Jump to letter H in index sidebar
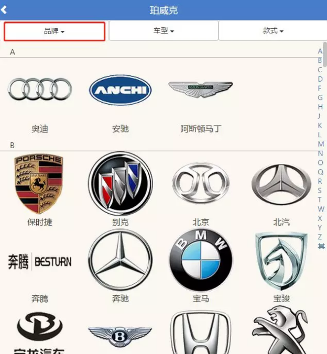Viewport: 327px width, 354px height. click(320, 107)
